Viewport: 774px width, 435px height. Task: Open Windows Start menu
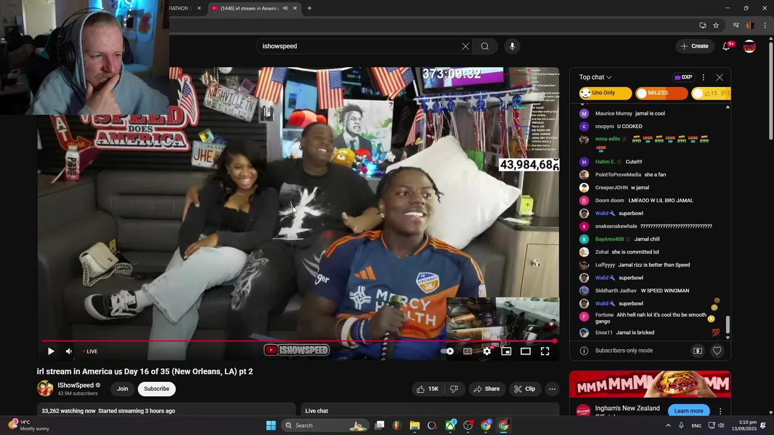pos(271,425)
